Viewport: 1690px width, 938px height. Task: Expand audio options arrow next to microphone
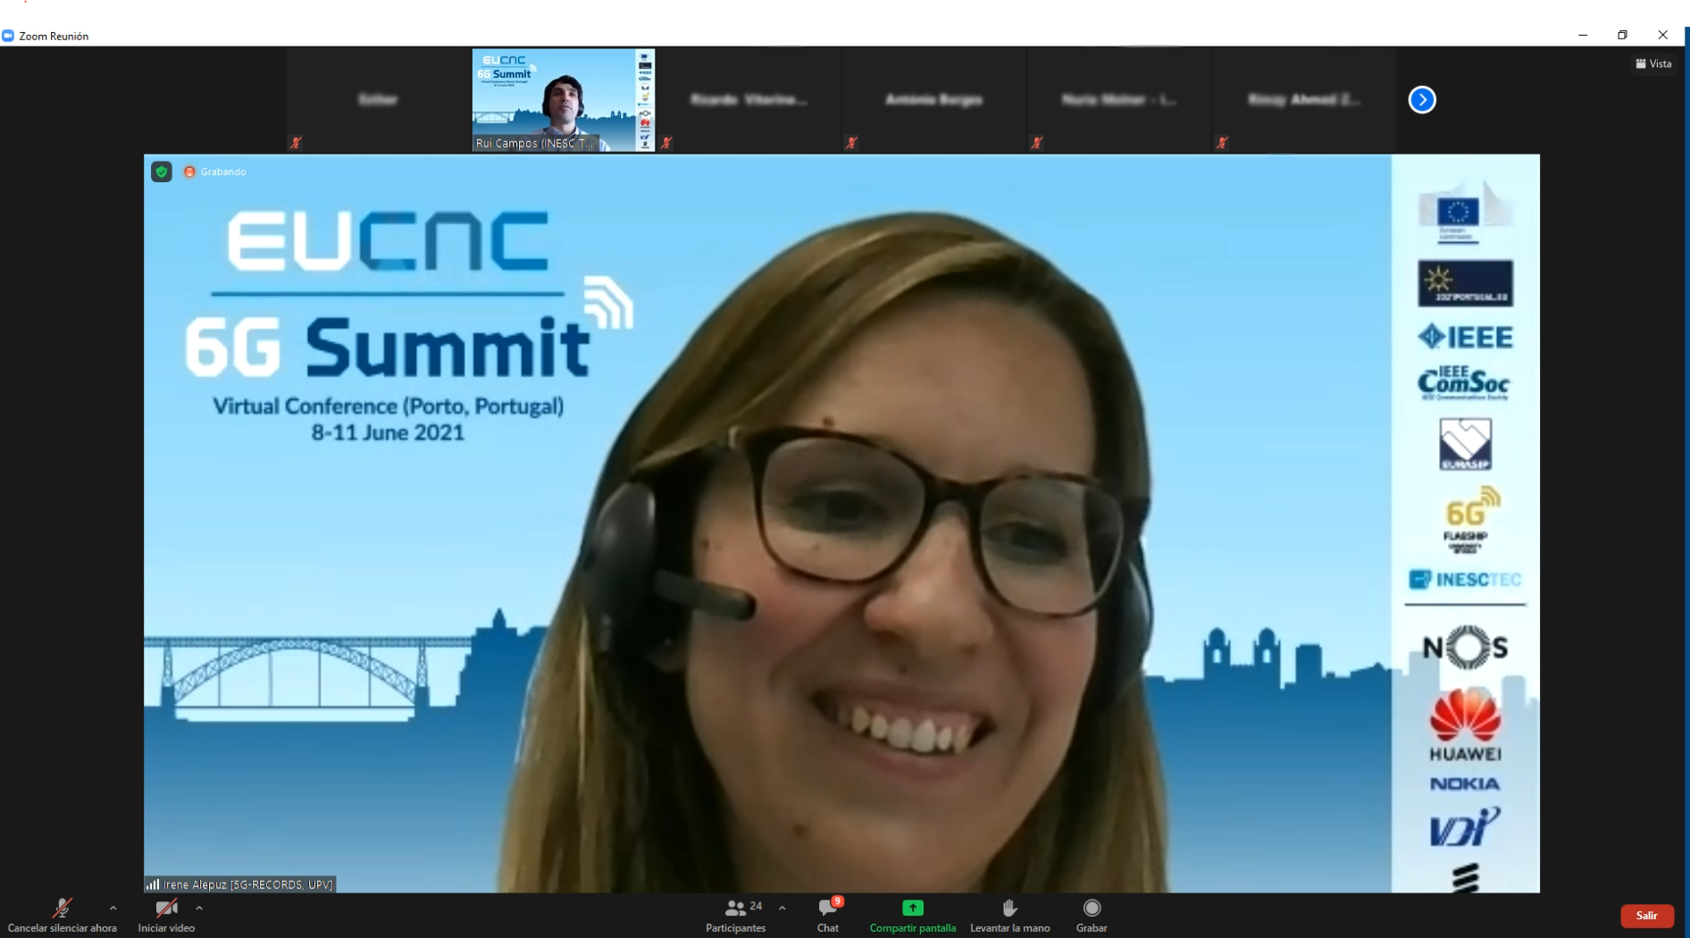tap(113, 908)
